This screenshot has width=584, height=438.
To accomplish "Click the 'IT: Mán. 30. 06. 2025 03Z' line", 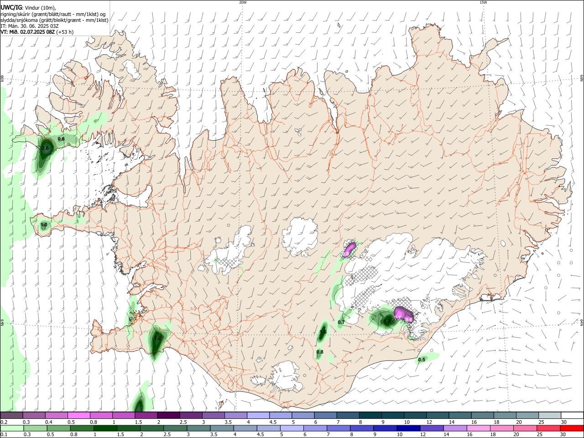I will (x=29, y=26).
